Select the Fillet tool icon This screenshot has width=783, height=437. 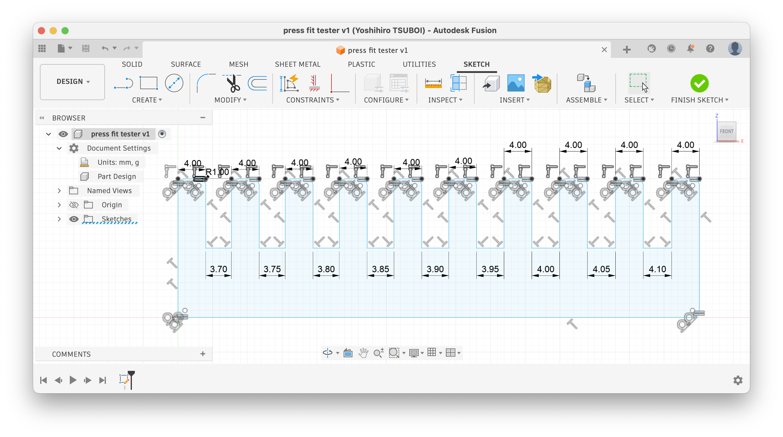[206, 83]
